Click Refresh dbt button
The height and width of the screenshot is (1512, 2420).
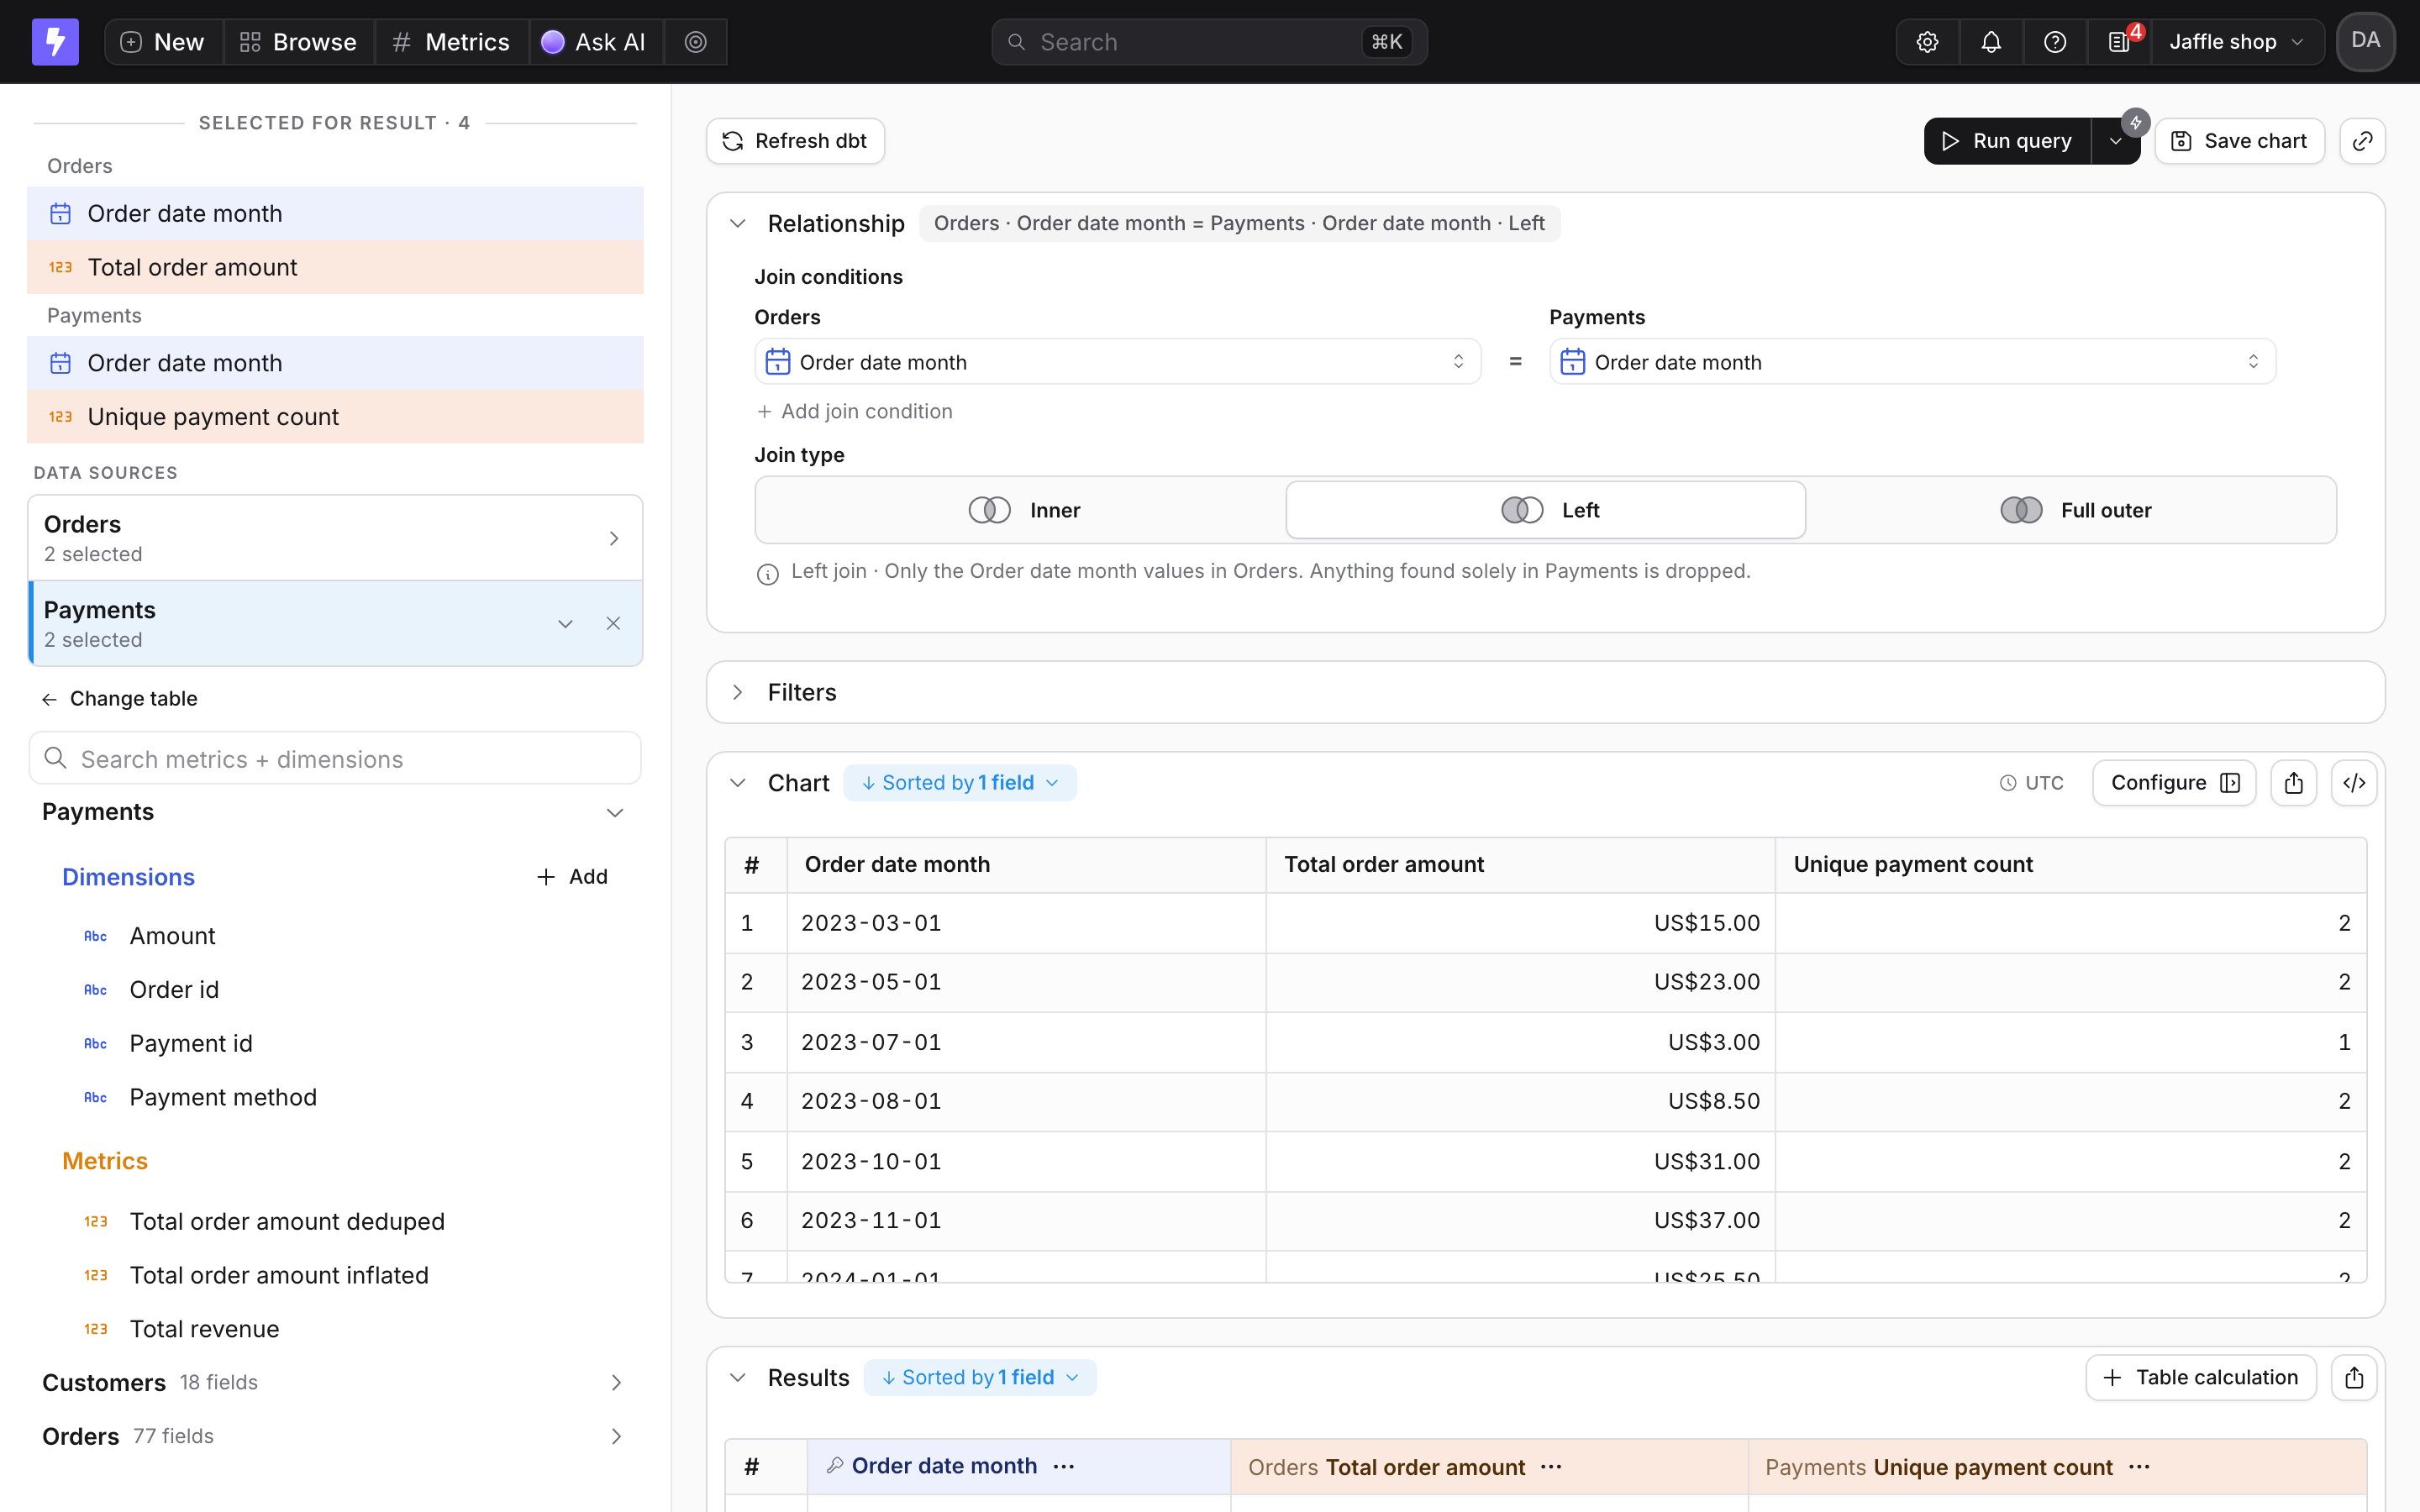click(x=795, y=141)
